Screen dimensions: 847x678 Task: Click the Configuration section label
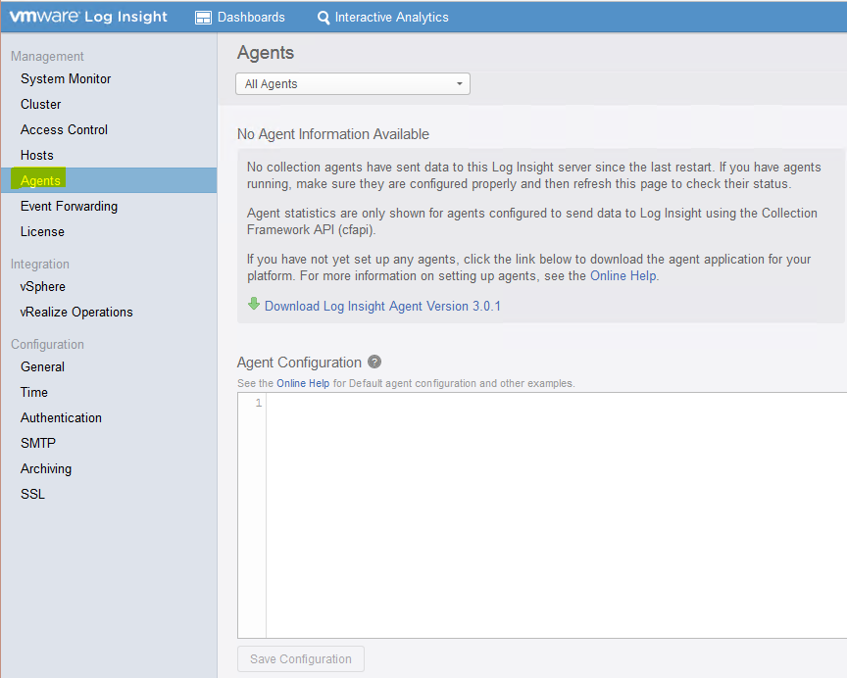47,345
